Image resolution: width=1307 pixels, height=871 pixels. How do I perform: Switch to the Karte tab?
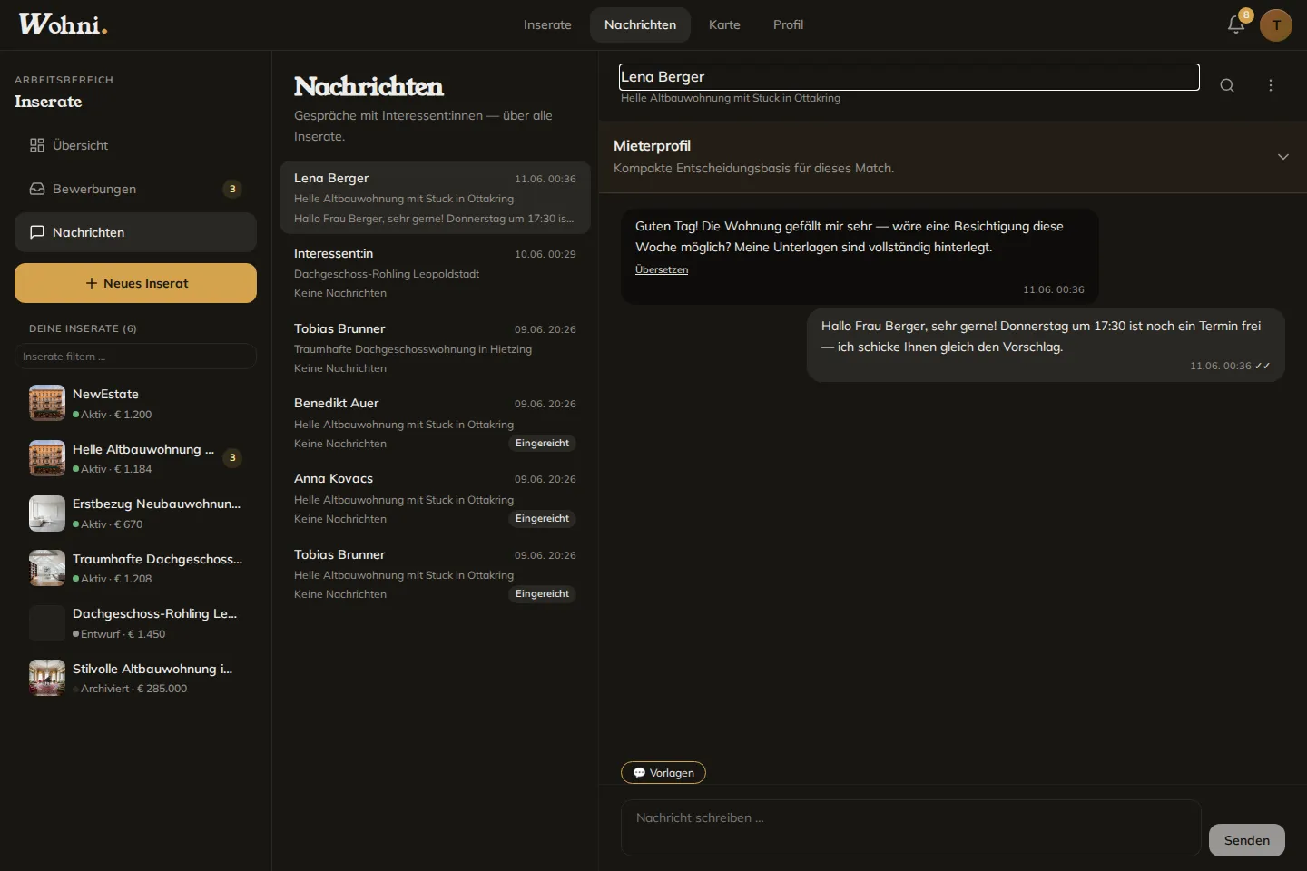(724, 24)
